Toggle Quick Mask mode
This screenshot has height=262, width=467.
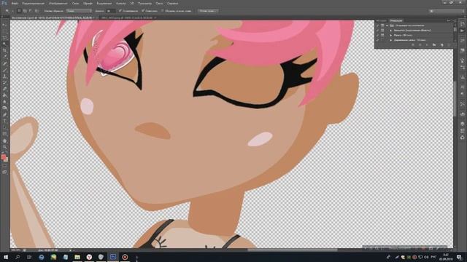tap(4, 166)
